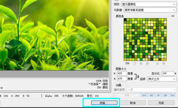Click the 百分比 field showing 100
178x108 pixels.
pyautogui.click(x=168, y=73)
